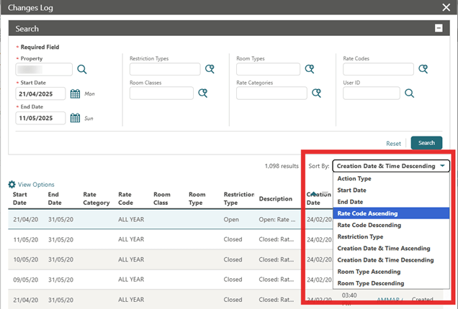The height and width of the screenshot is (309, 458).
Task: Open the Property search magnifier
Action: tap(82, 70)
